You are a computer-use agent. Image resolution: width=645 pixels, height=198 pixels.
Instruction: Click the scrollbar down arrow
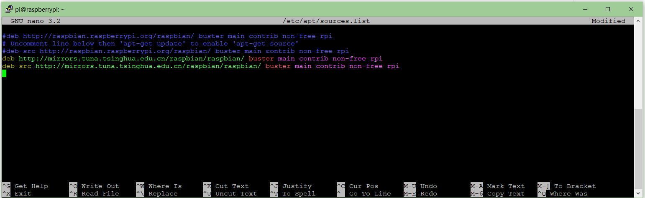point(638,194)
